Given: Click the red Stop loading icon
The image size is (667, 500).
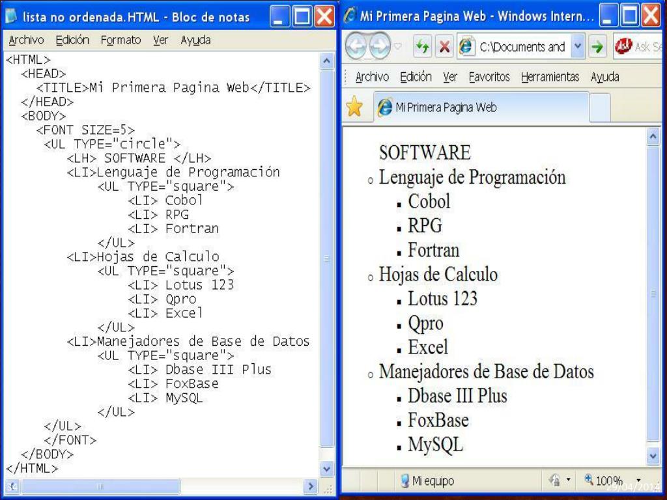Looking at the screenshot, I should [x=444, y=46].
